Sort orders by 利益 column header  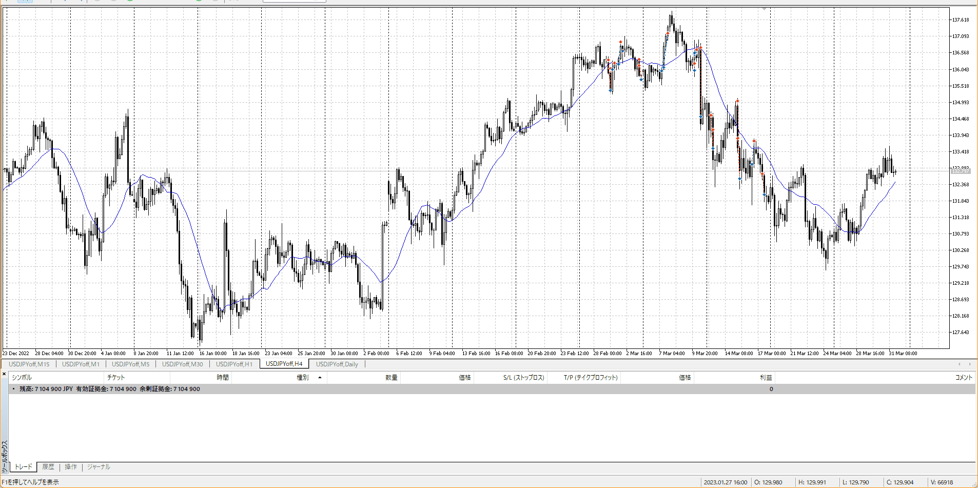[x=766, y=378]
